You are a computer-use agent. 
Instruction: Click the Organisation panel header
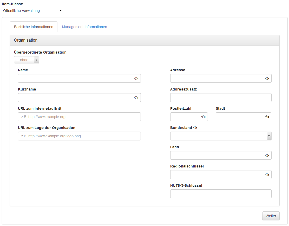tap(144, 40)
